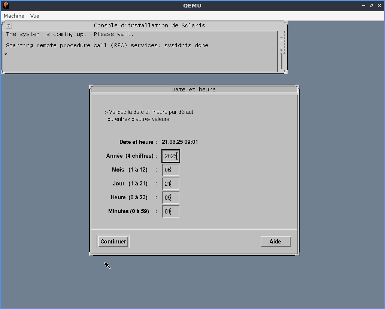385x309 pixels.
Task: Click the console scrollbar down arrow
Action: 282,50
